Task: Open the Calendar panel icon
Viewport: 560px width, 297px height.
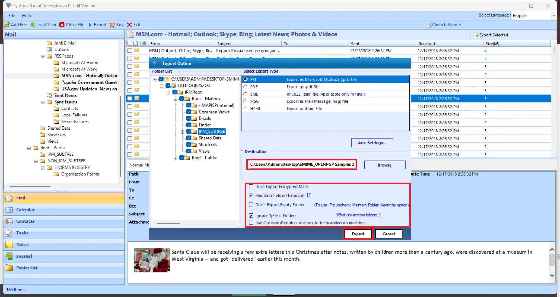Action: pos(8,209)
